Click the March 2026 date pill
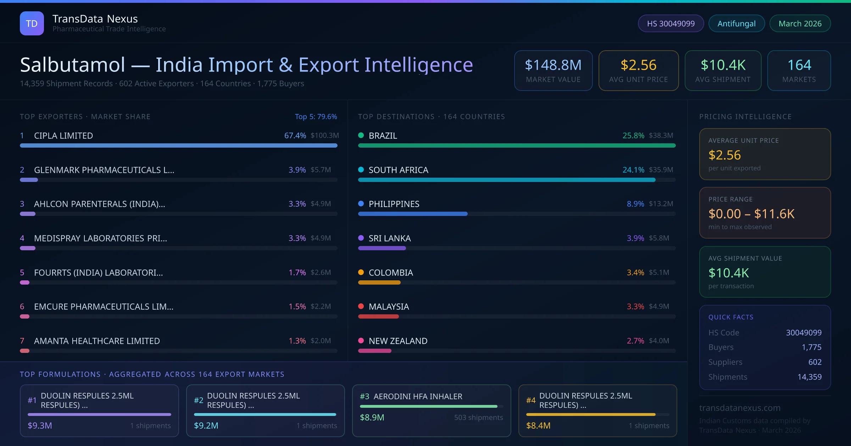Viewport: 851px width, 446px height. coord(800,23)
